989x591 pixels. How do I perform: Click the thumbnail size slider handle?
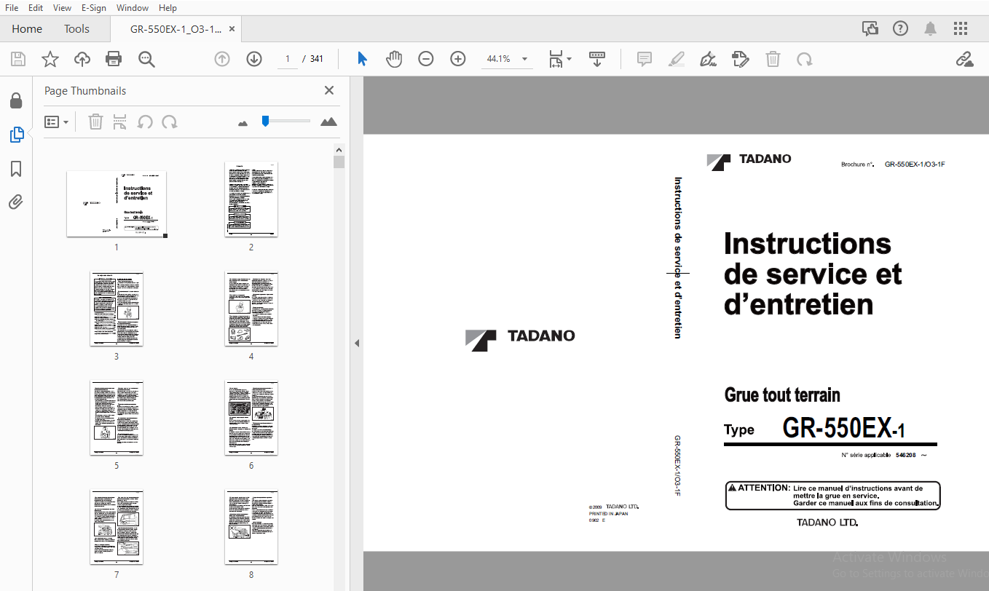266,121
